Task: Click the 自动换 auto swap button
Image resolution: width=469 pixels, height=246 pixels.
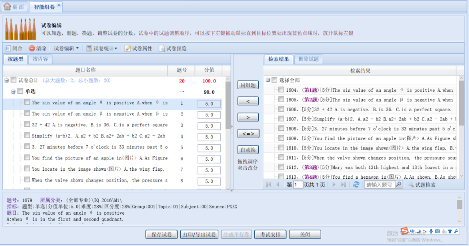Action: click(x=248, y=150)
